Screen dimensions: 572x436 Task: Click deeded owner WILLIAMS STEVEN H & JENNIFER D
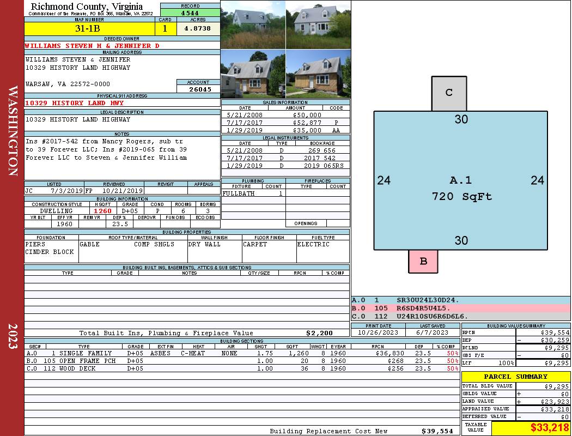[92, 46]
